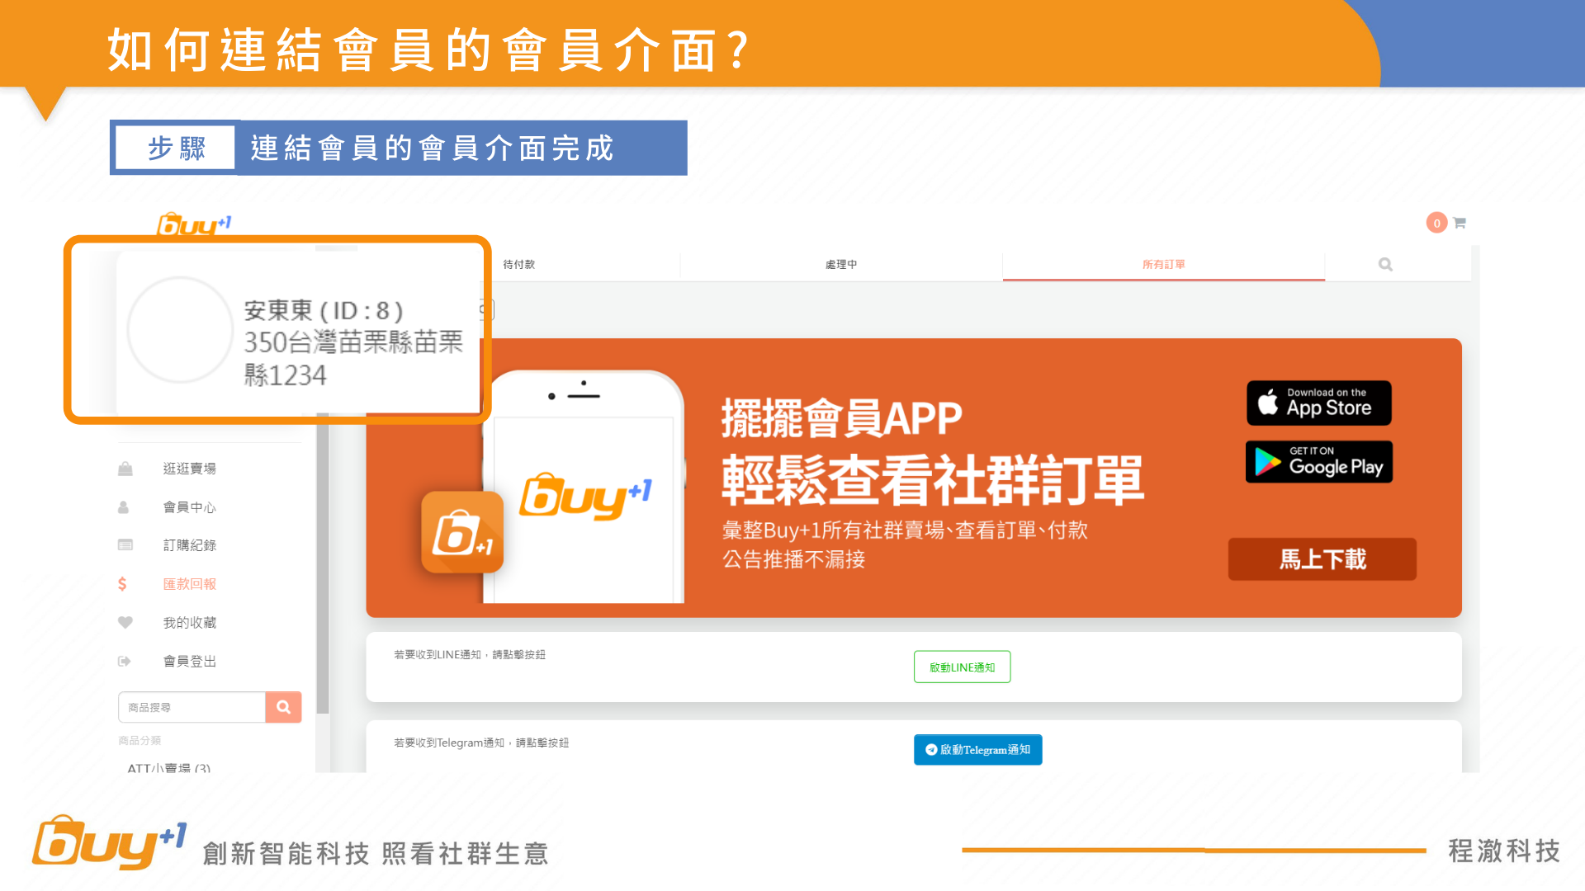Screen dimensions: 1585x891
Task: Click the shopping cart icon
Action: click(x=1459, y=223)
